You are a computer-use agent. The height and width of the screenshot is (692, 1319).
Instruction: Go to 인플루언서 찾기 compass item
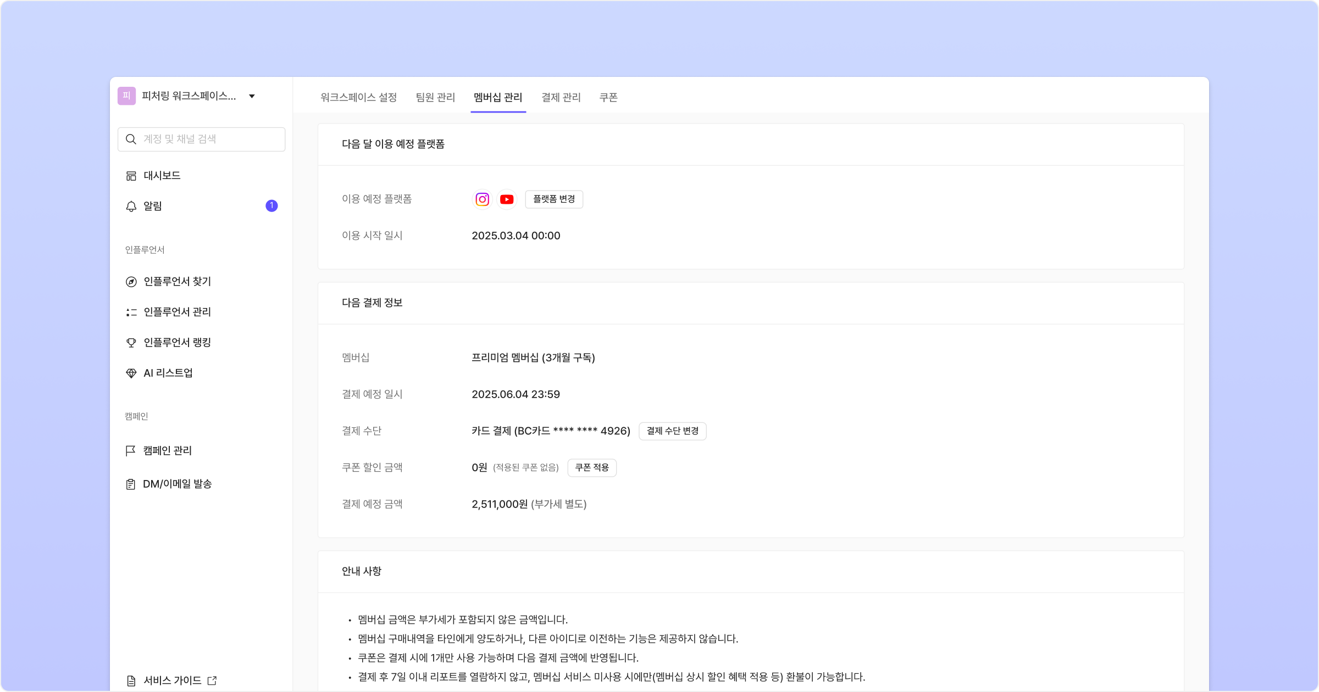tap(177, 282)
